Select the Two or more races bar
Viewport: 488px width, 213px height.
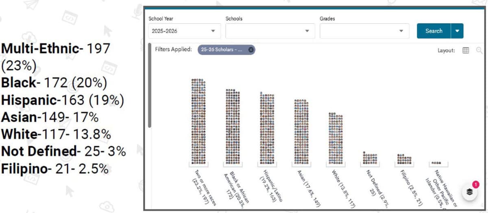[198, 121]
